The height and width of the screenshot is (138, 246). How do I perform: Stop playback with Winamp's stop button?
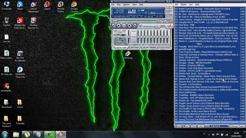click(129, 25)
